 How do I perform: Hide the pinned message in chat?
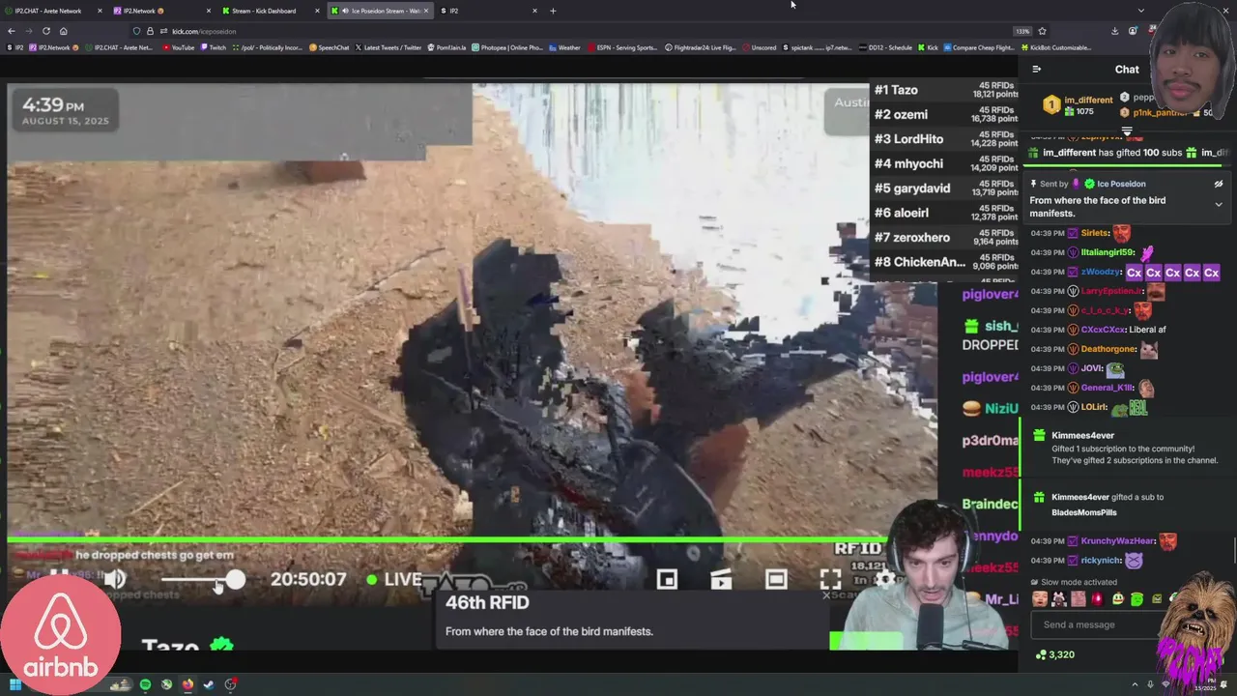[1219, 184]
